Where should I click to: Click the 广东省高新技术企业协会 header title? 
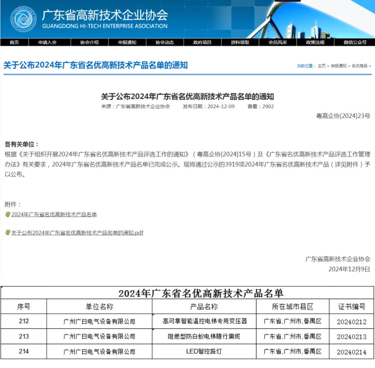point(105,15)
